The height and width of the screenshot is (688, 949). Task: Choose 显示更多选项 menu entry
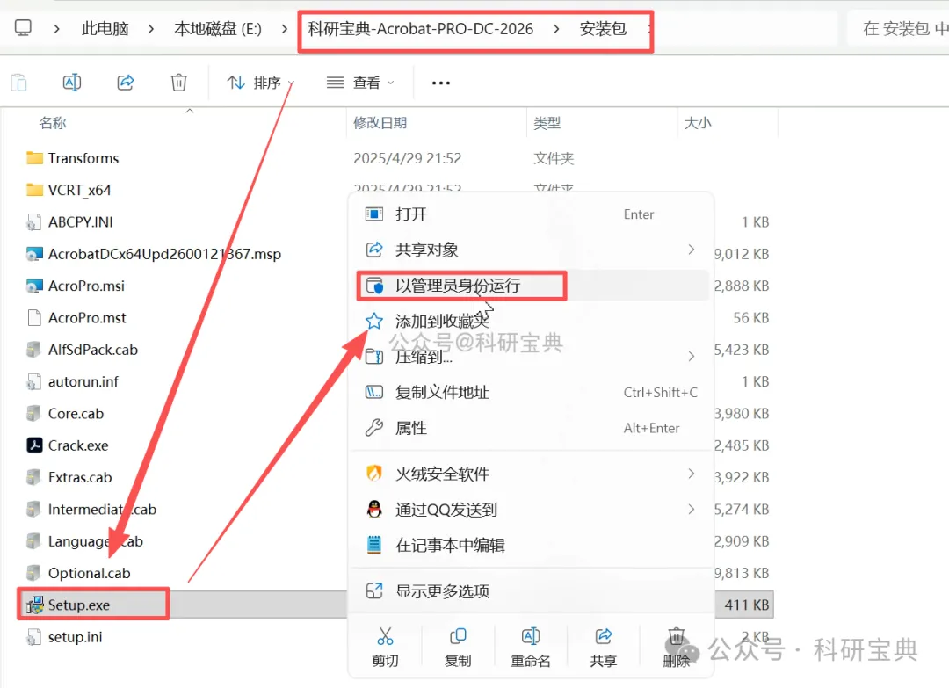[530, 591]
